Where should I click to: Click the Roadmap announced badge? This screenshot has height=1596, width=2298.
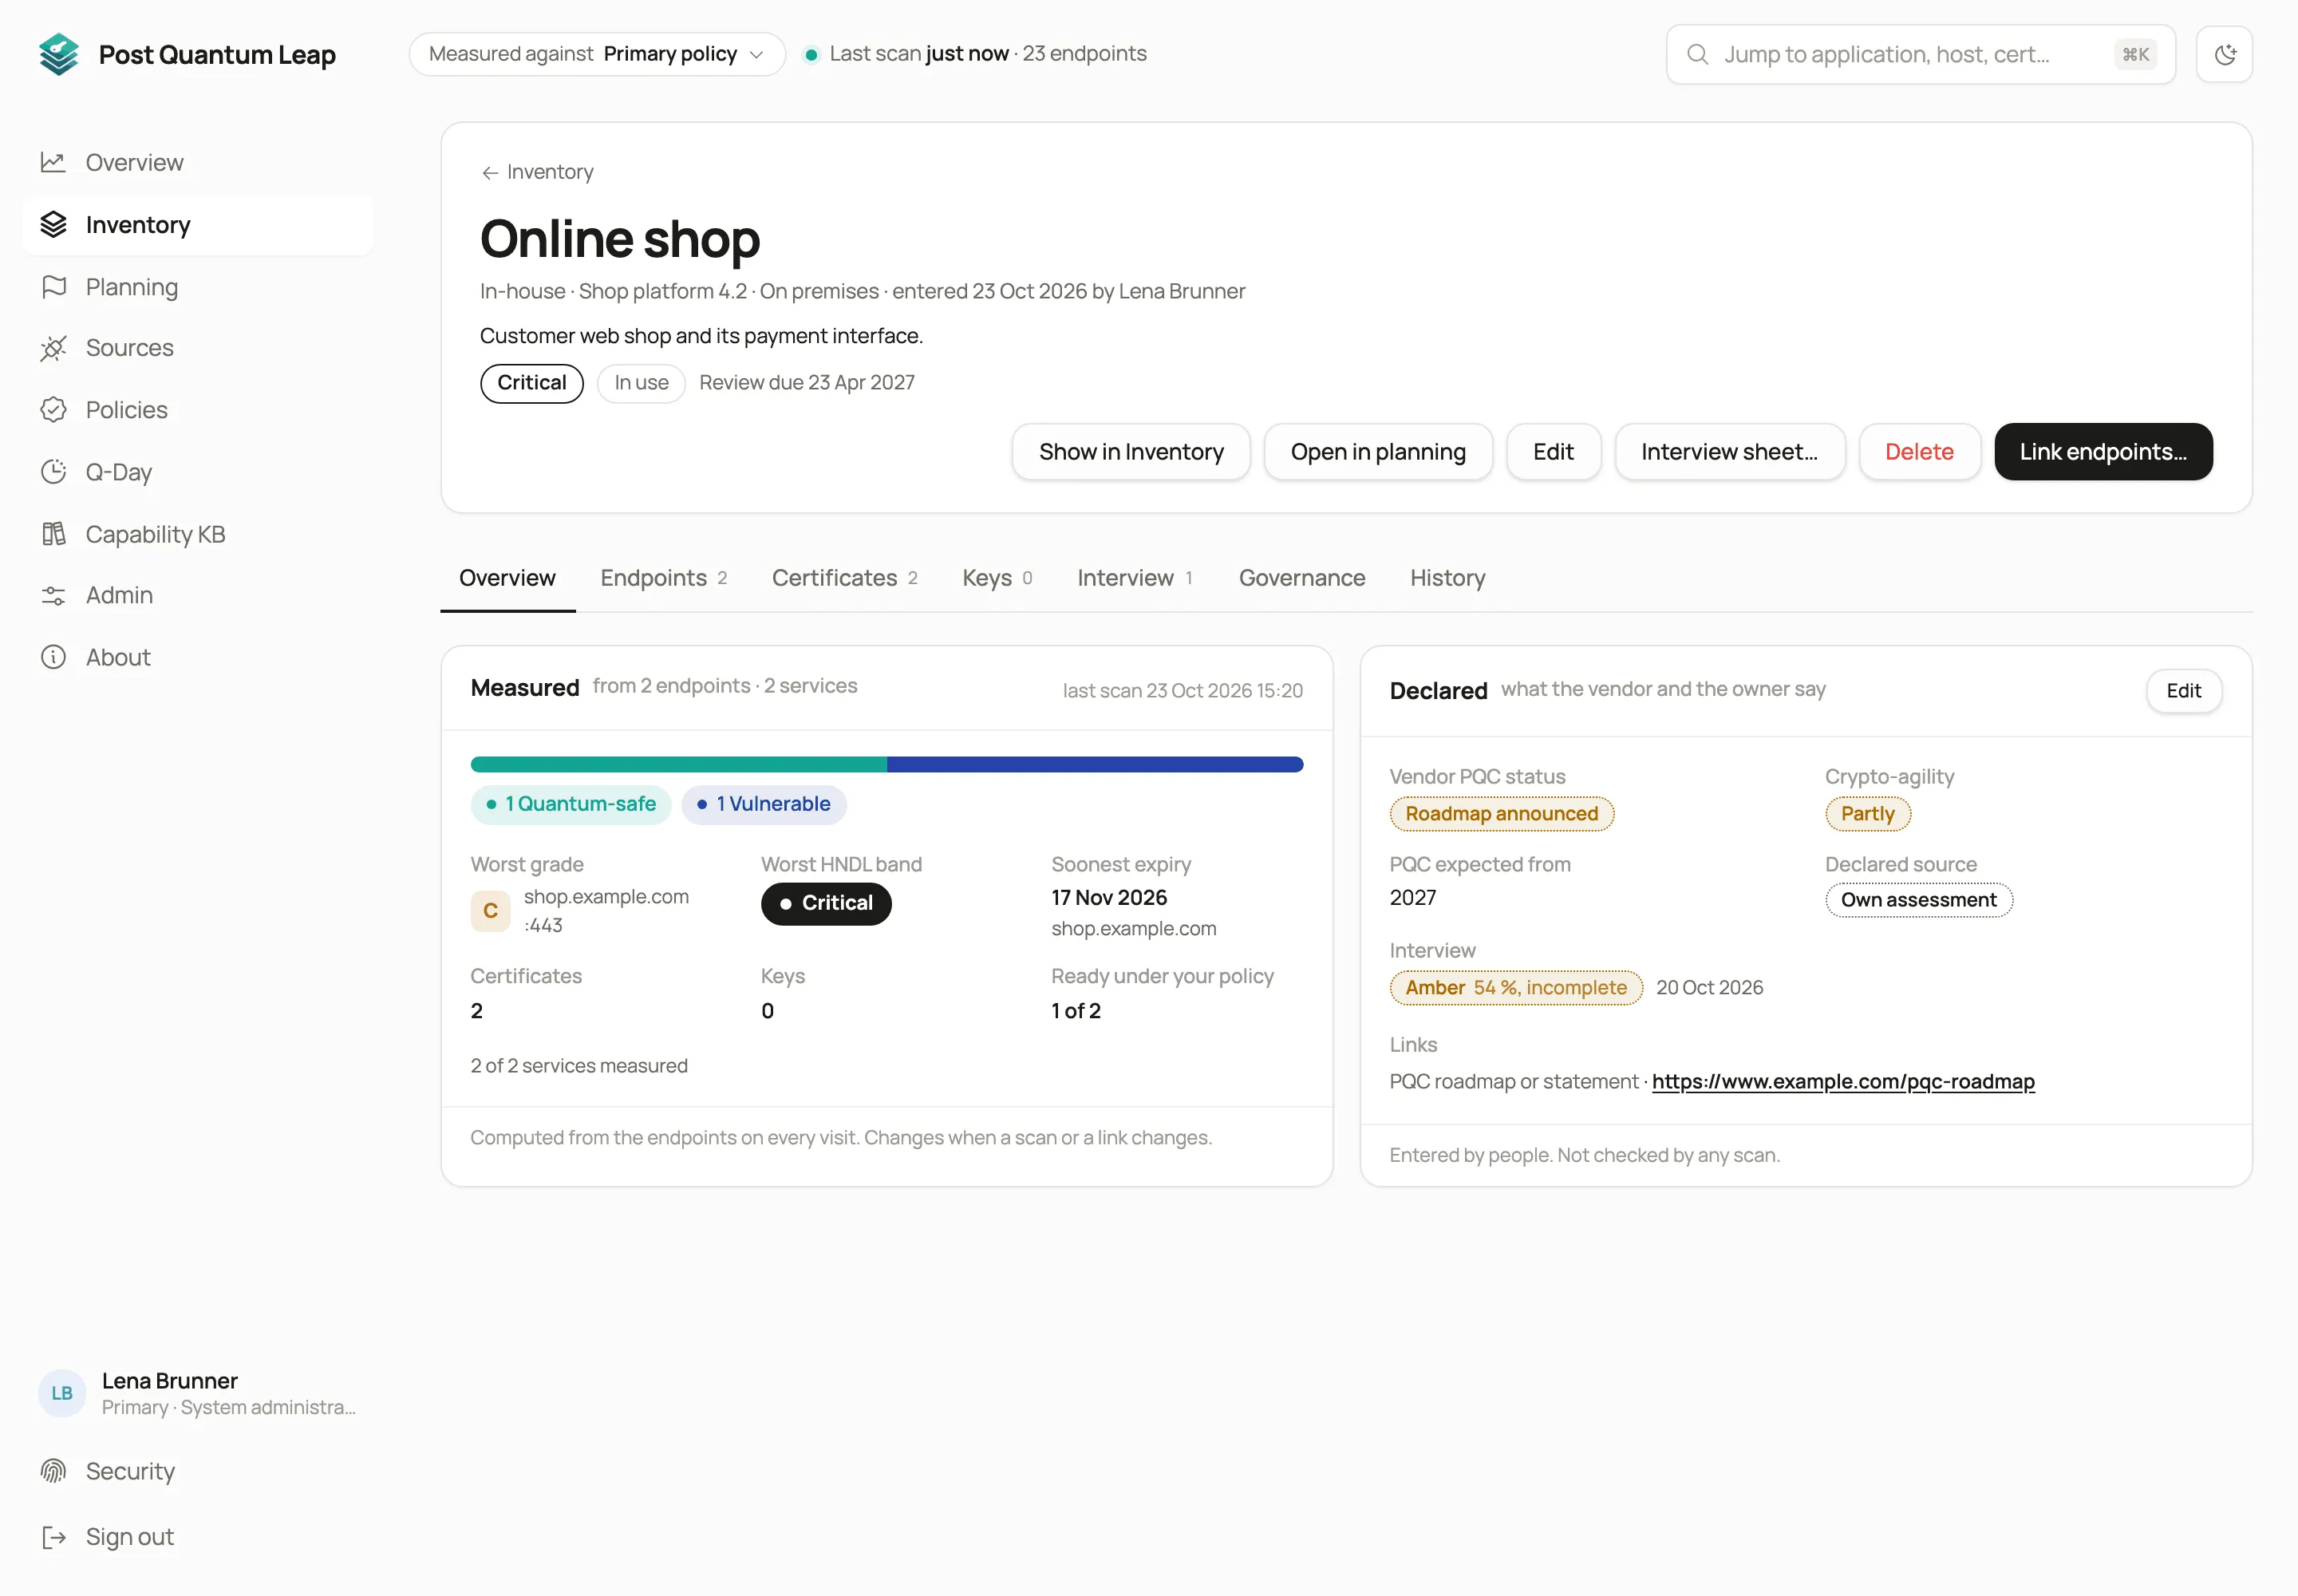coord(1502,814)
